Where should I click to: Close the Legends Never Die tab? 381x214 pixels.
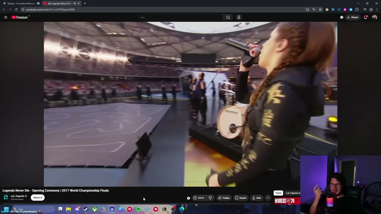click(79, 4)
